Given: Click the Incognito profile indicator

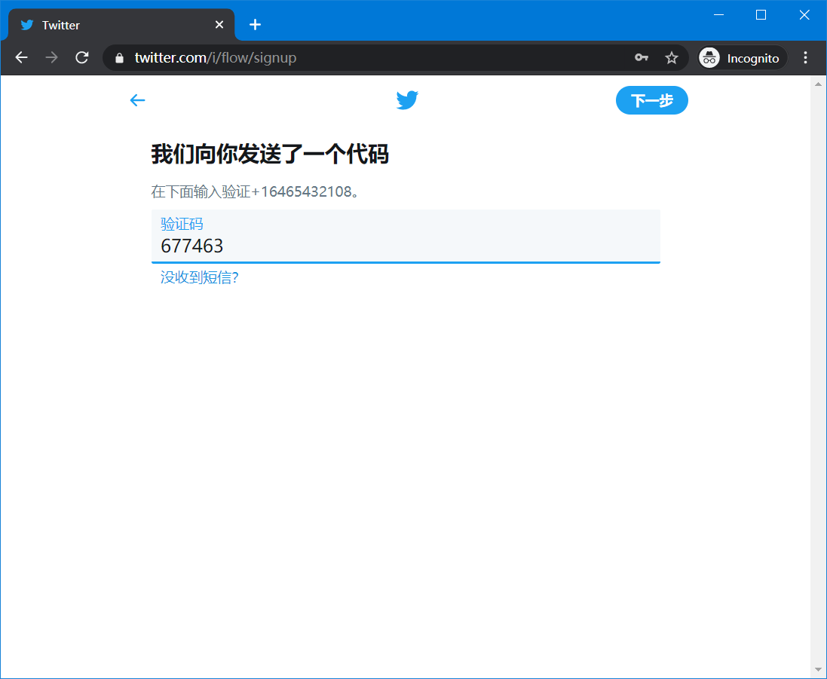Looking at the screenshot, I should [742, 58].
